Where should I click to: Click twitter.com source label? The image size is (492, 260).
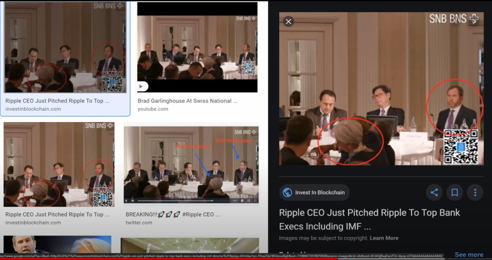pos(139,222)
